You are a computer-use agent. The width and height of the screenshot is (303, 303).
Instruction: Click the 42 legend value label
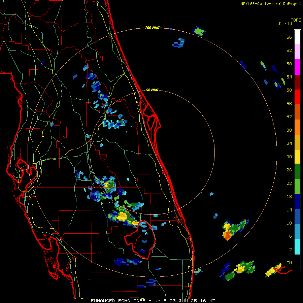click(289, 116)
